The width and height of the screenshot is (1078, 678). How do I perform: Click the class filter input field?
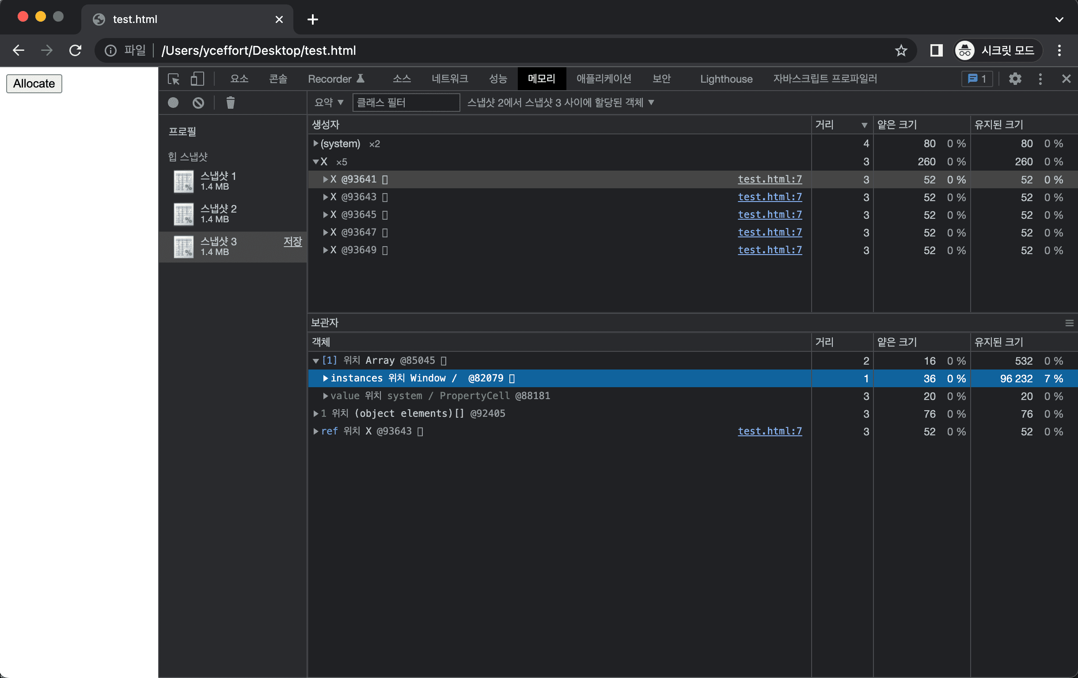pos(405,103)
